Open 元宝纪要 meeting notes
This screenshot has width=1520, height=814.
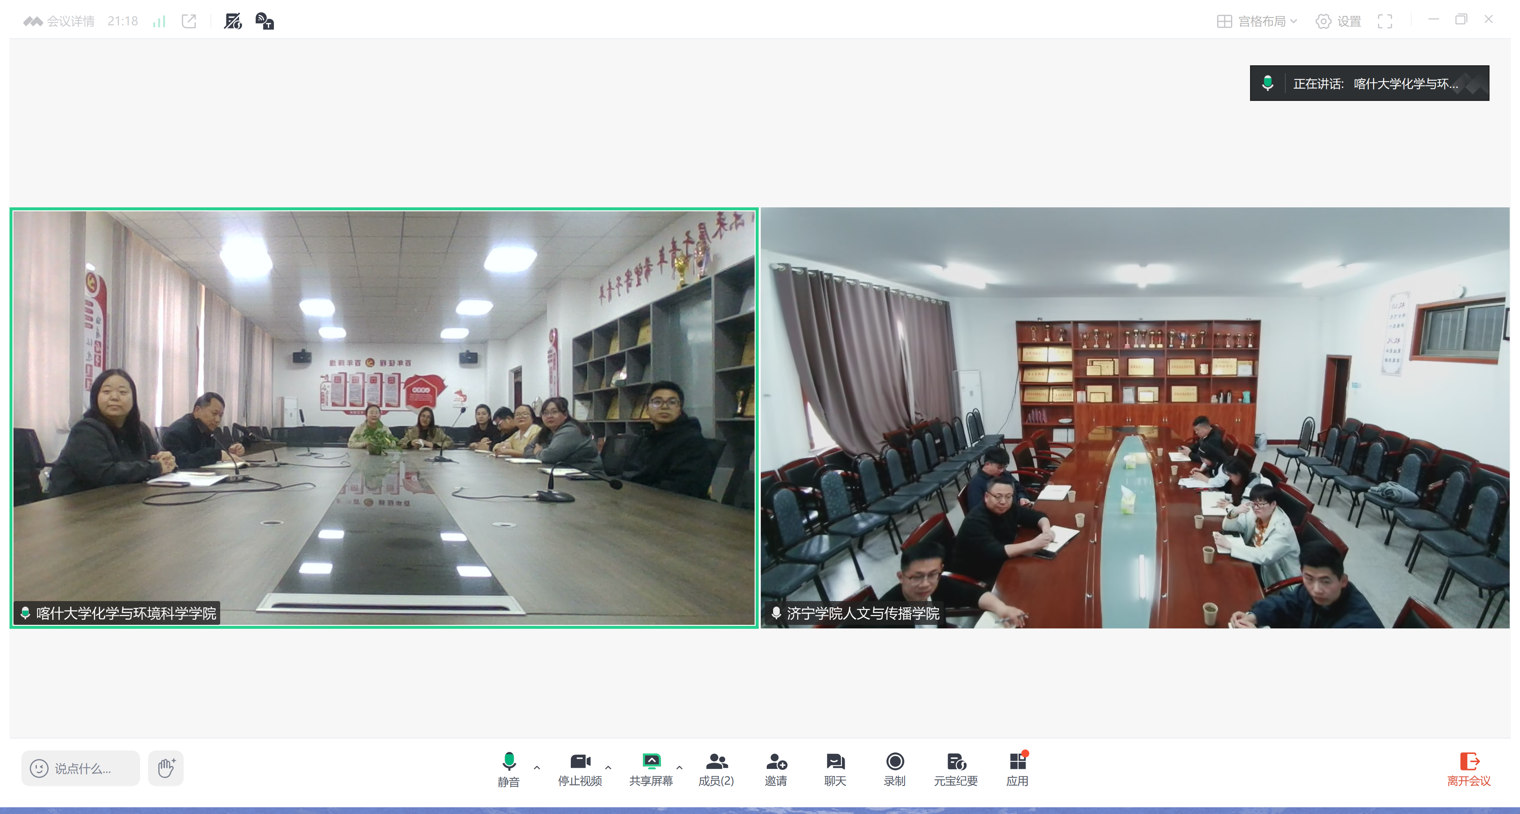[955, 768]
